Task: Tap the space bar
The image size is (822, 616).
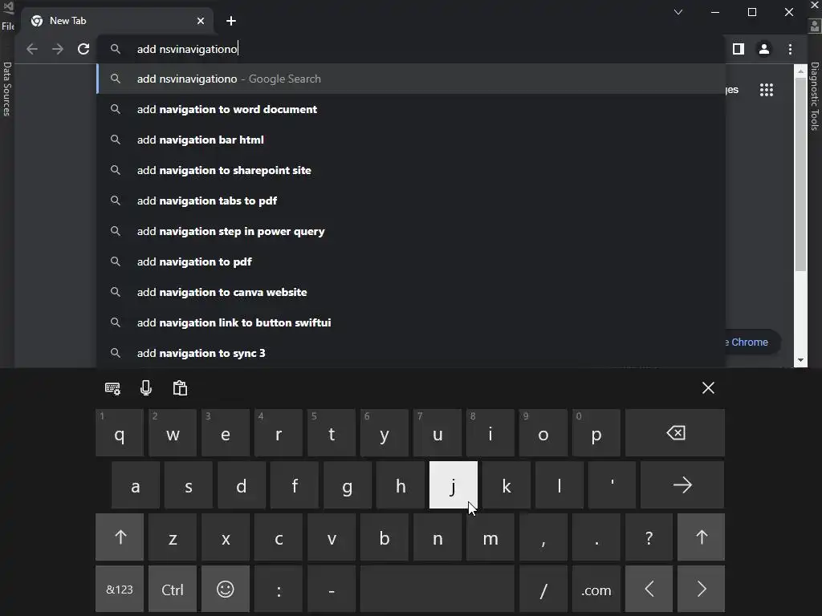Action: click(437, 590)
